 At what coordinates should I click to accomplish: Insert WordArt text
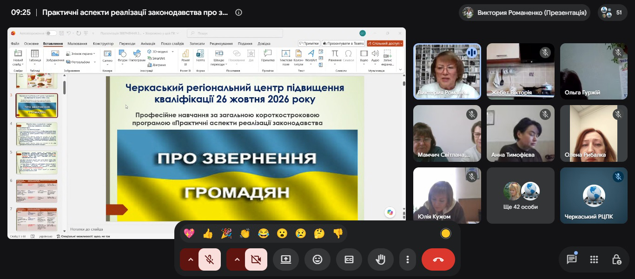tap(311, 57)
